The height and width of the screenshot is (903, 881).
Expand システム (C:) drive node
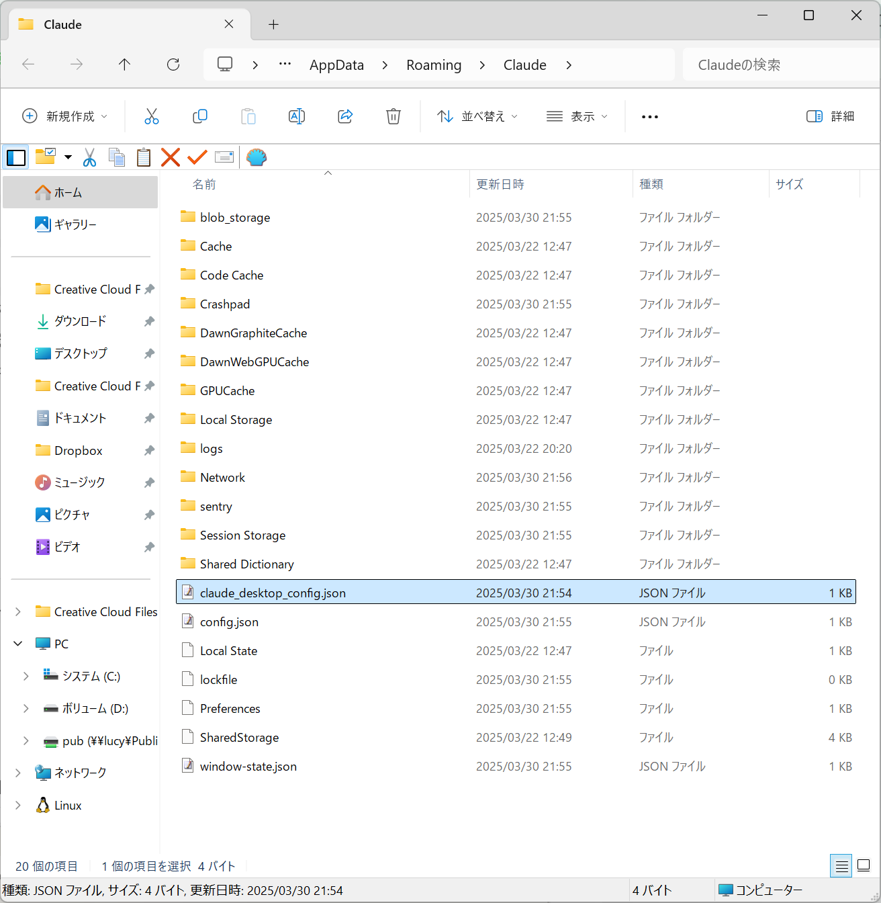pos(26,676)
